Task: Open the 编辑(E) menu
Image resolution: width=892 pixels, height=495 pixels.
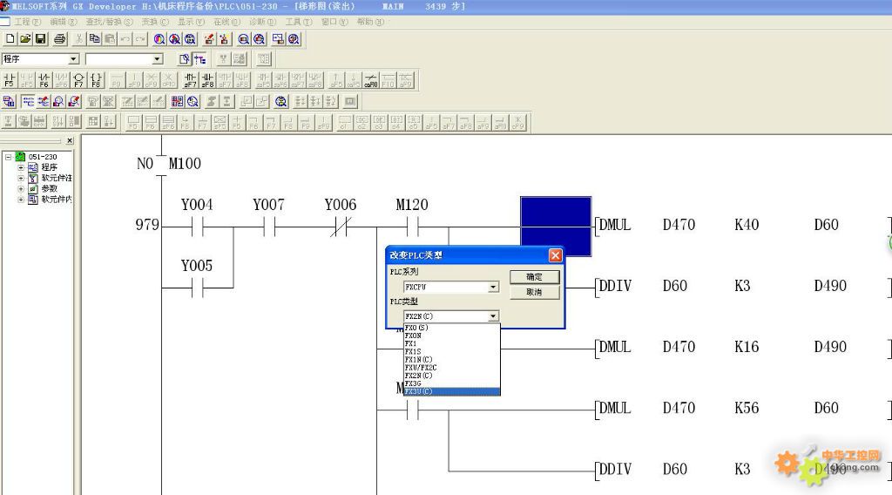Action: pos(63,22)
